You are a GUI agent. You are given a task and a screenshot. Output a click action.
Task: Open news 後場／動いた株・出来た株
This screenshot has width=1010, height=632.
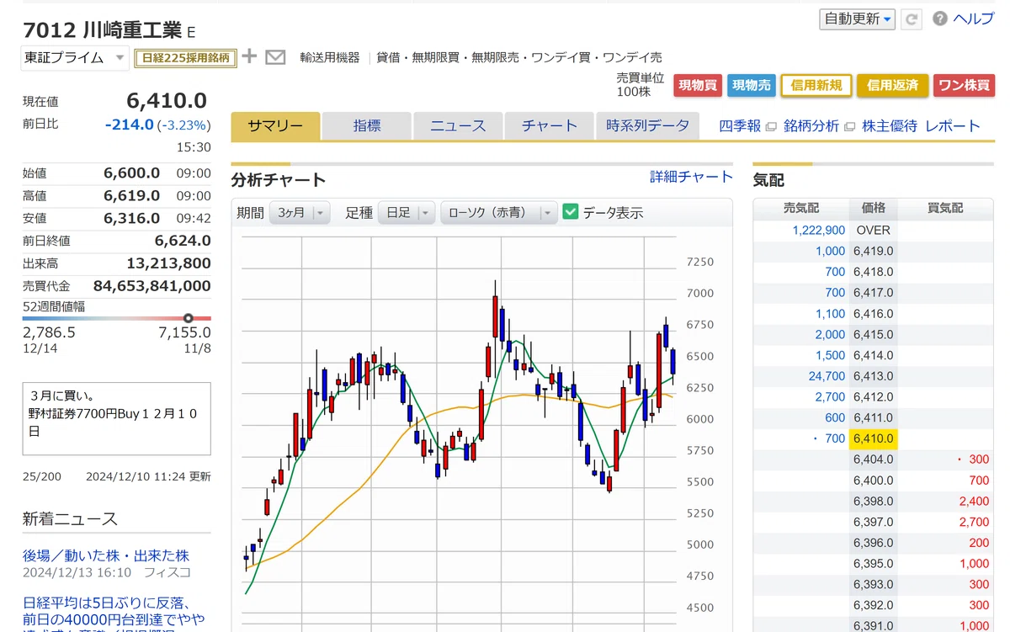tap(106, 555)
